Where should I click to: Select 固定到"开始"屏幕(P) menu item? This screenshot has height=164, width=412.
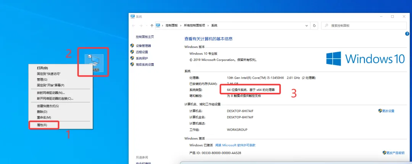(60, 85)
